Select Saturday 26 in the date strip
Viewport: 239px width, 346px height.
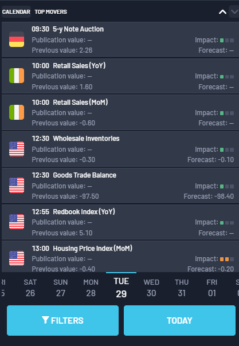coord(30,288)
